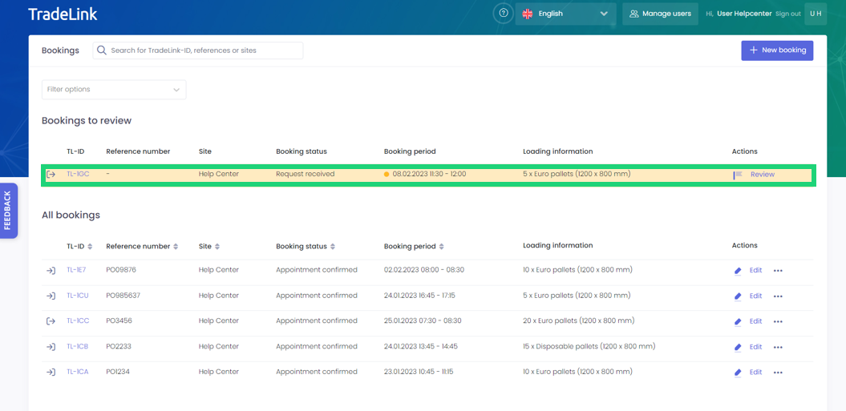Viewport: 846px width, 411px height.
Task: Click the pencil edit icon for TL-1E7
Action: pyautogui.click(x=738, y=271)
